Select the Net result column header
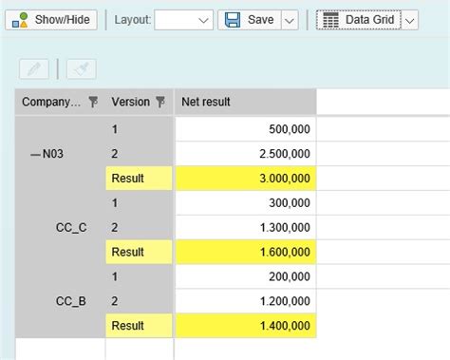 246,102
